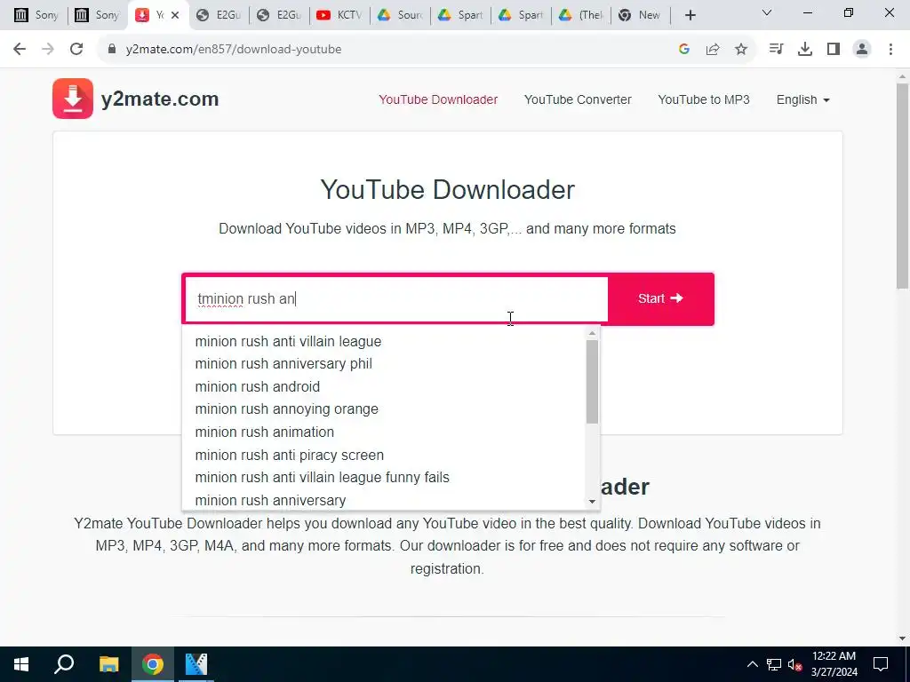Open the English language dropdown
This screenshot has height=682, width=910.
[802, 99]
